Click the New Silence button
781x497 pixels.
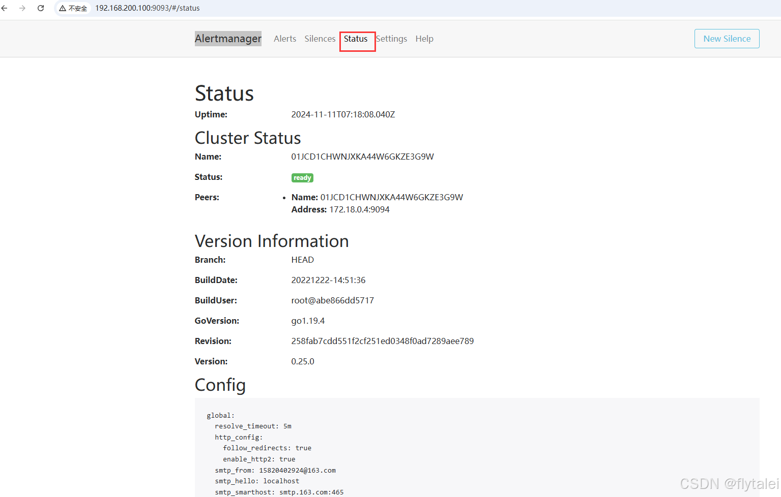pos(727,39)
